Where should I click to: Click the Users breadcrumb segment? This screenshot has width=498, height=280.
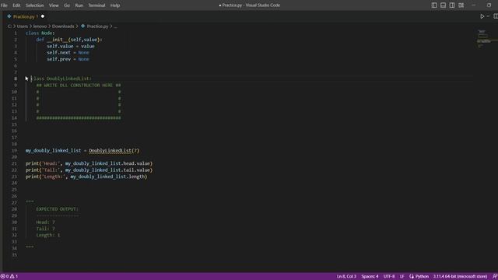(x=23, y=26)
